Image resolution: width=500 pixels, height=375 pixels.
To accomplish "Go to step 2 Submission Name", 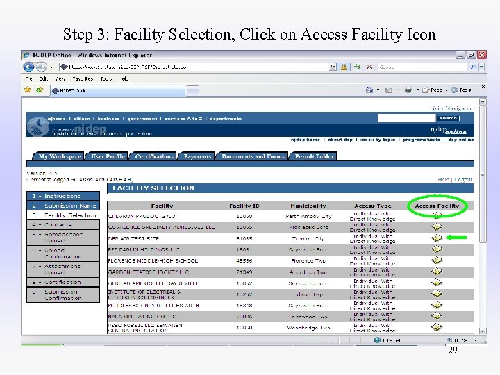I will tap(63, 206).
